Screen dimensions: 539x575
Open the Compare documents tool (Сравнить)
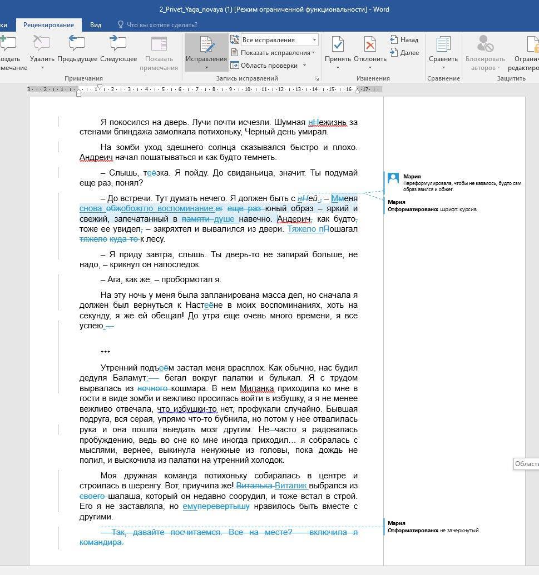click(x=443, y=46)
